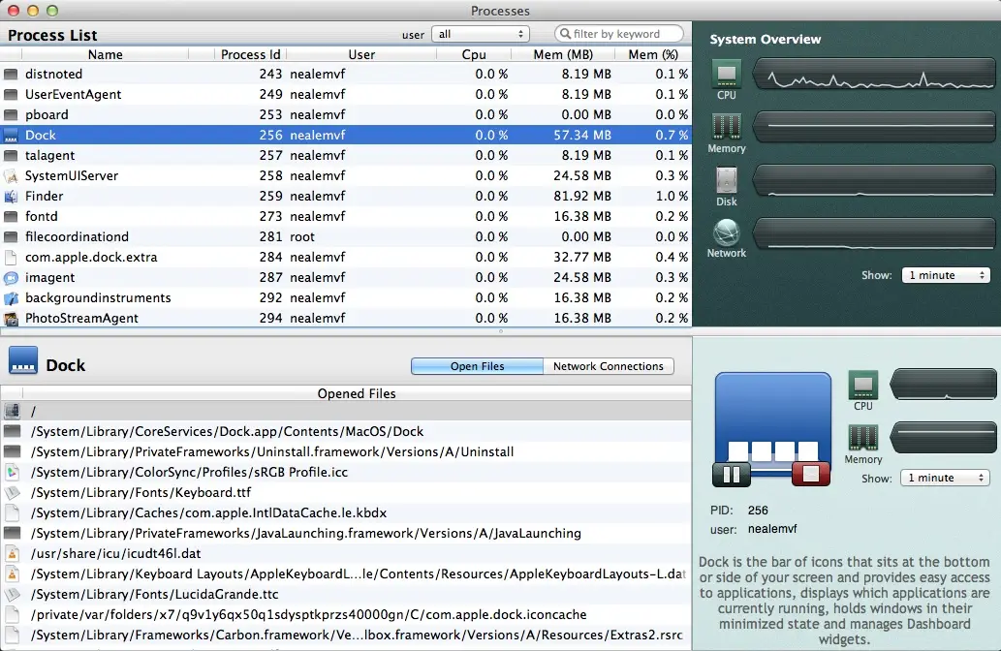Click the root user cell for filecoordinationd

pyautogui.click(x=302, y=236)
